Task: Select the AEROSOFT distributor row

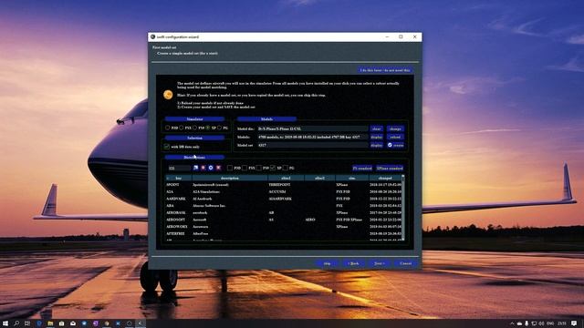Action: pos(283,220)
